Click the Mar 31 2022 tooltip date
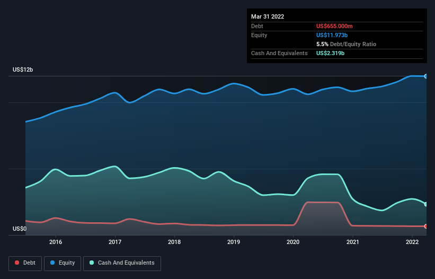Screen dimensions: 435x279 coord(268,16)
